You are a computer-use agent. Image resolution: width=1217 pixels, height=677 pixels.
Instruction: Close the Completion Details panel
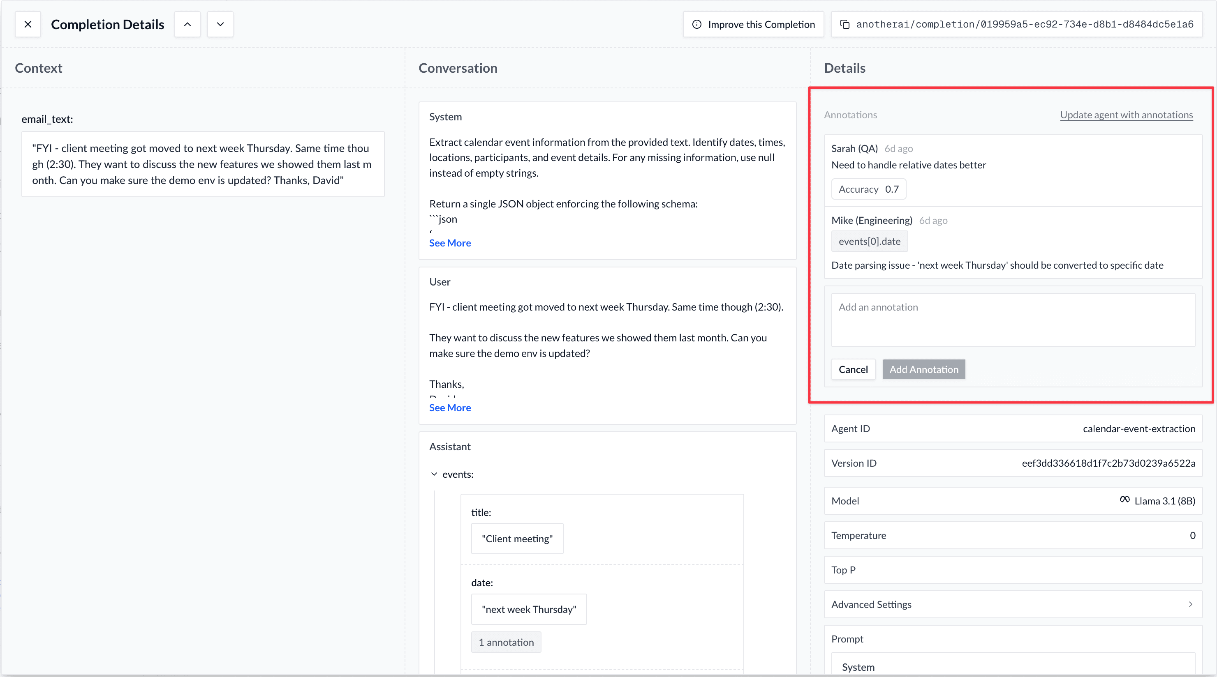click(x=28, y=25)
